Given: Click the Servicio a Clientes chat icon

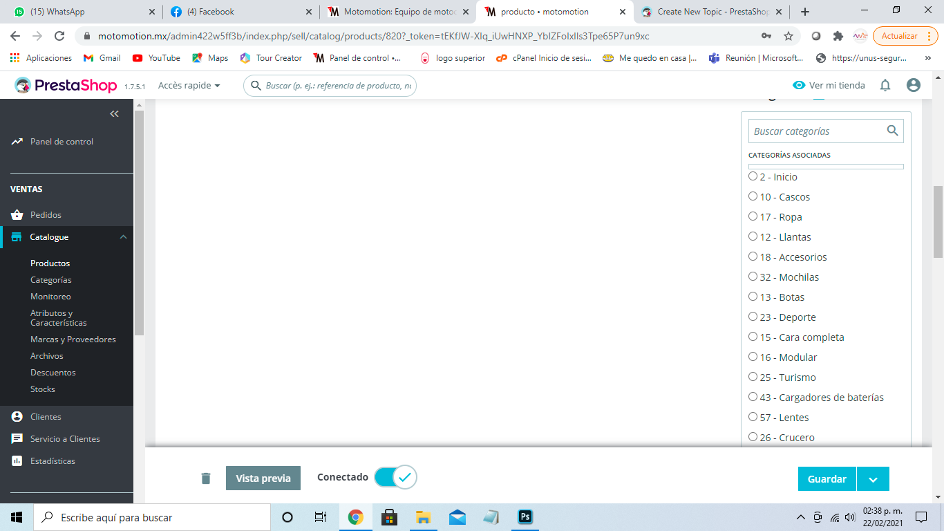Looking at the screenshot, I should click(17, 439).
